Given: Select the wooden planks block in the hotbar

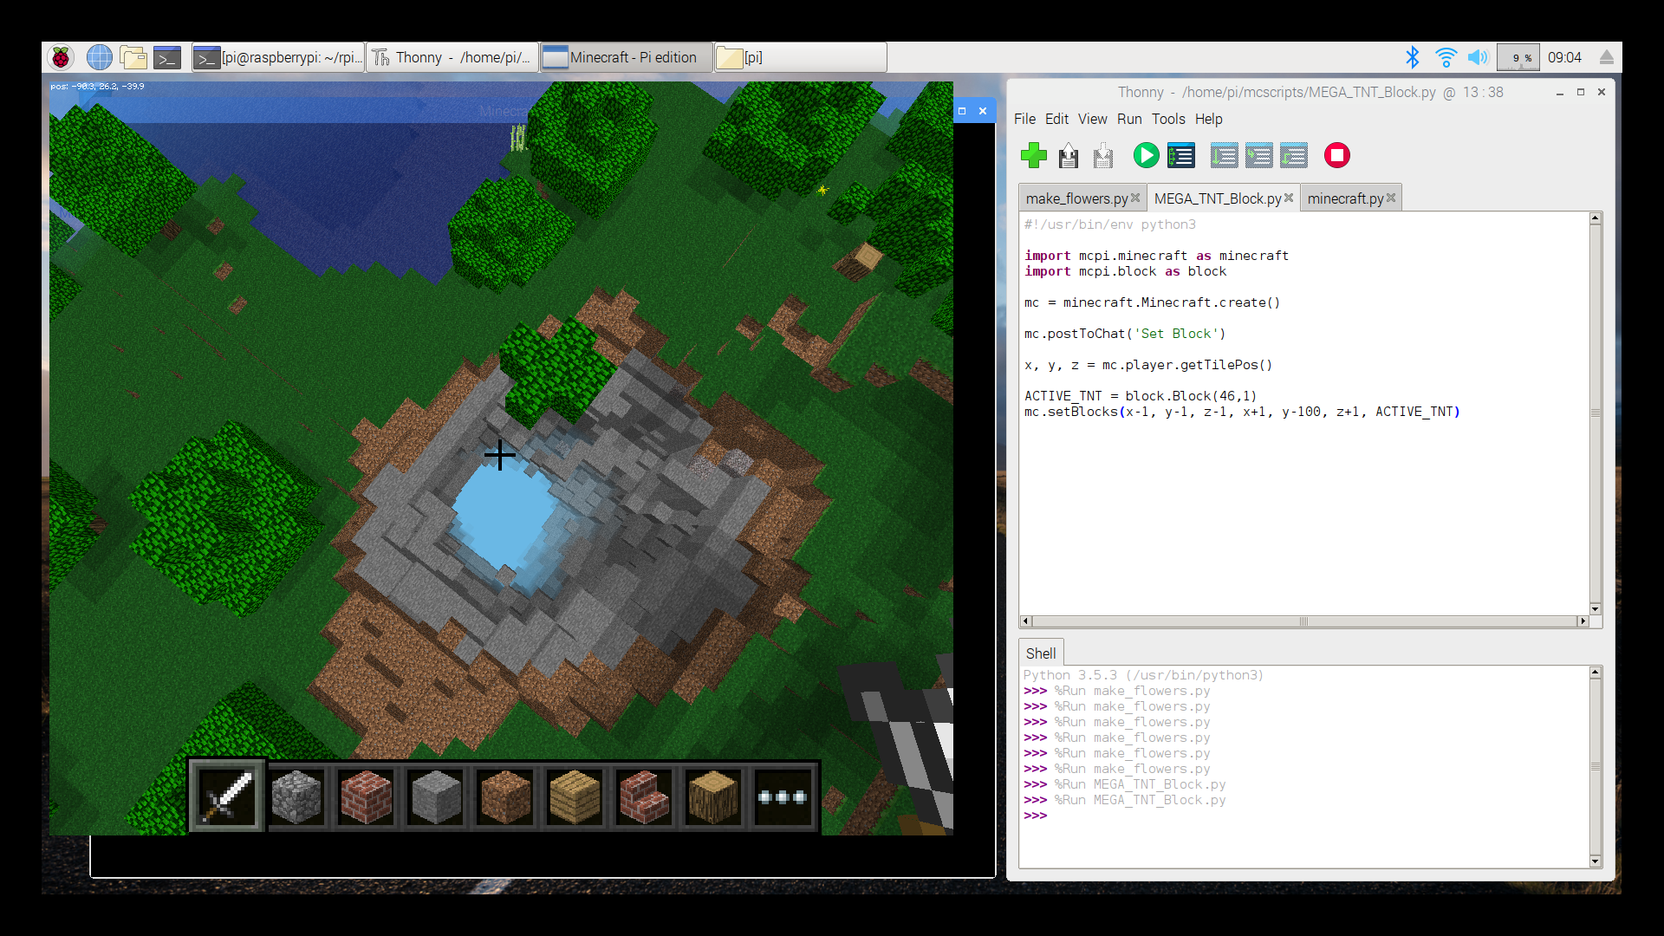Looking at the screenshot, I should tap(573, 795).
